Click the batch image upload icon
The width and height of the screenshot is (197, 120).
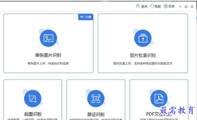pyautogui.click(x=143, y=38)
